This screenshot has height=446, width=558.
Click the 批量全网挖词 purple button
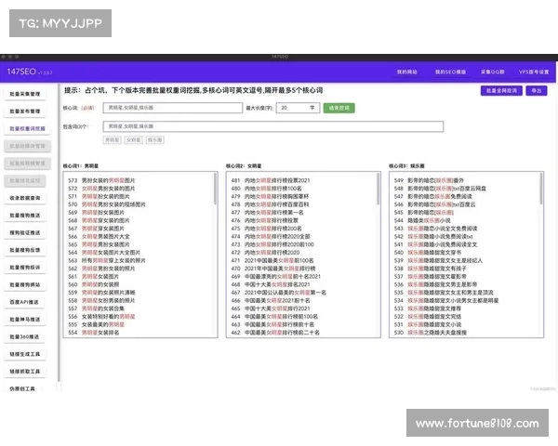coord(501,91)
